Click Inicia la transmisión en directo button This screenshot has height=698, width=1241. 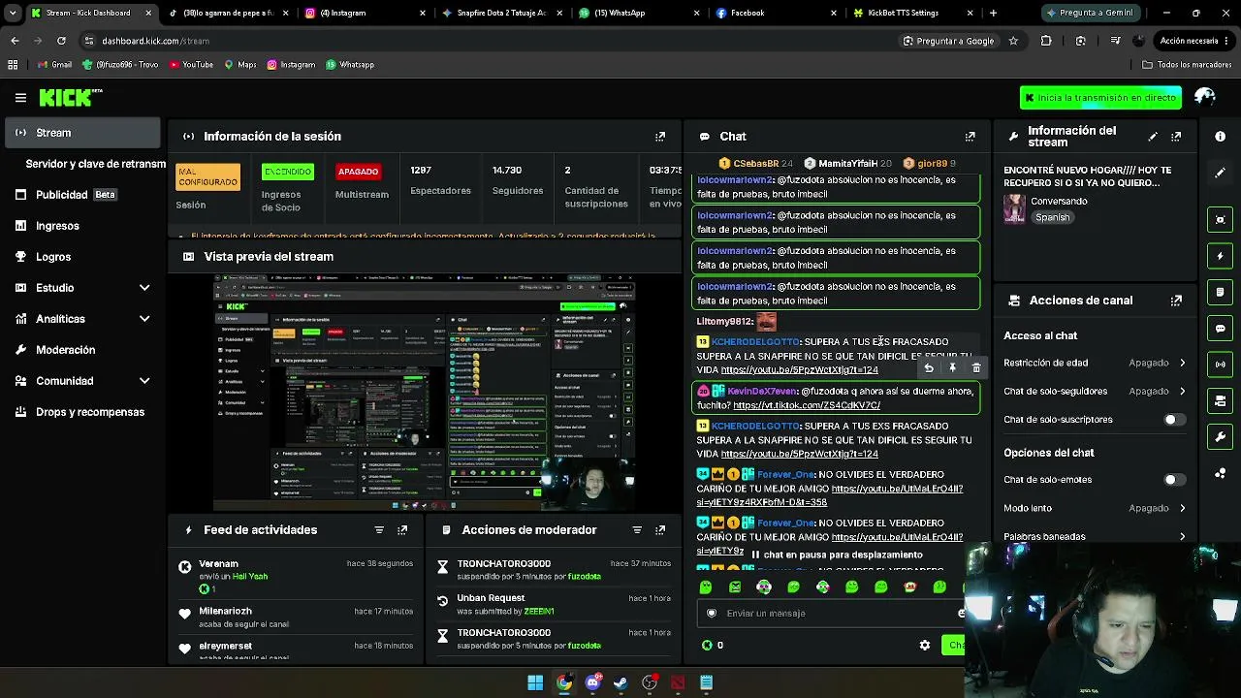pyautogui.click(x=1100, y=97)
